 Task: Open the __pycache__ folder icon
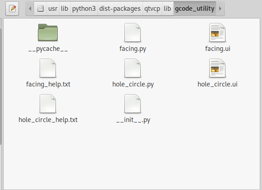(48, 32)
